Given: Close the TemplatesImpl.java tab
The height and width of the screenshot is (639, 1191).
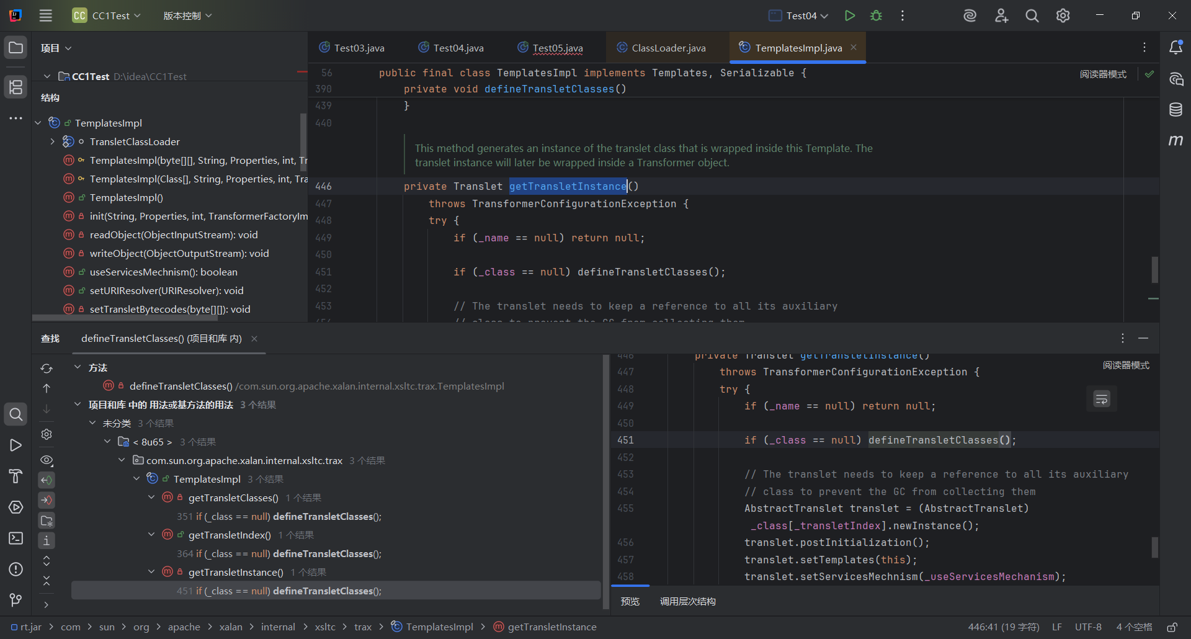Looking at the screenshot, I should (x=854, y=48).
